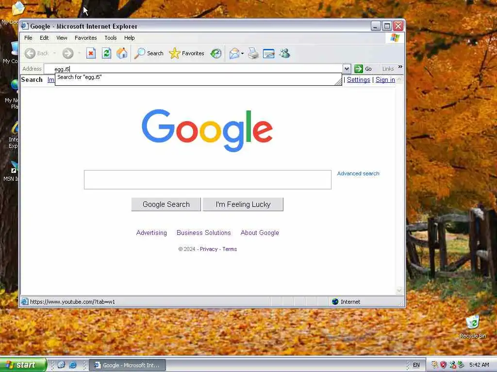Open the File menu

point(28,38)
